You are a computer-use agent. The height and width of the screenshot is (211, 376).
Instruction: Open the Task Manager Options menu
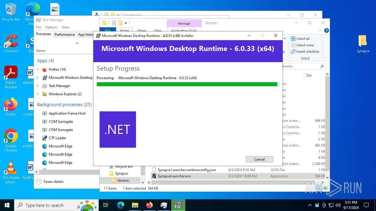(51, 27)
